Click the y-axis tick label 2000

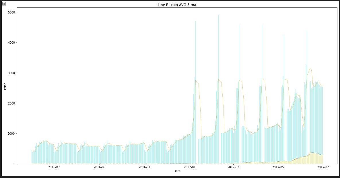point(11,103)
